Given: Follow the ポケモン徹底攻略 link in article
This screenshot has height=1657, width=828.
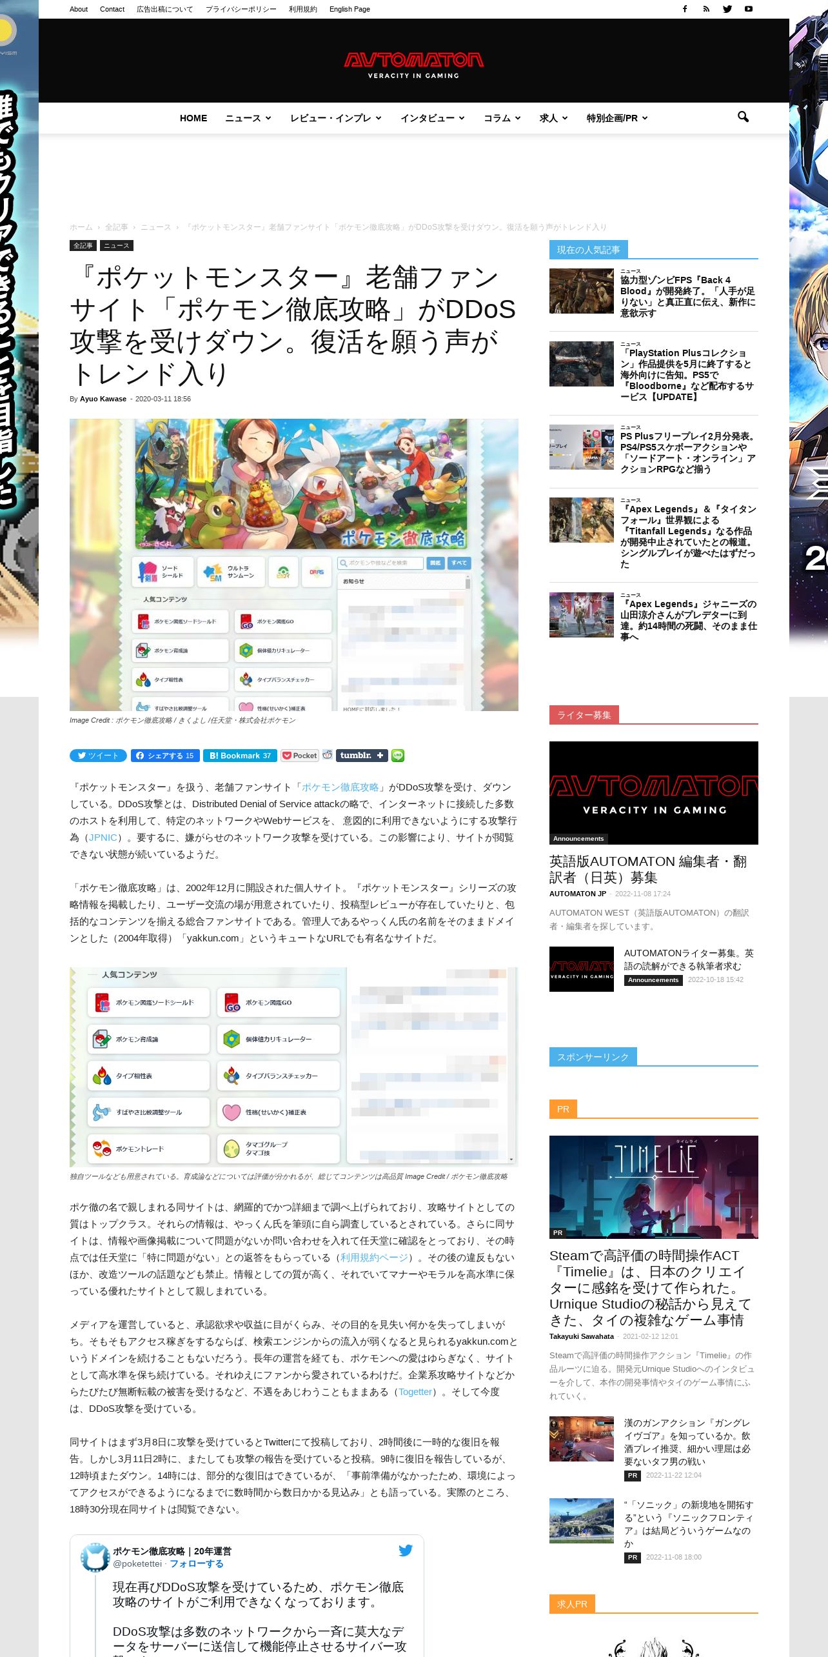Looking at the screenshot, I should 340,787.
